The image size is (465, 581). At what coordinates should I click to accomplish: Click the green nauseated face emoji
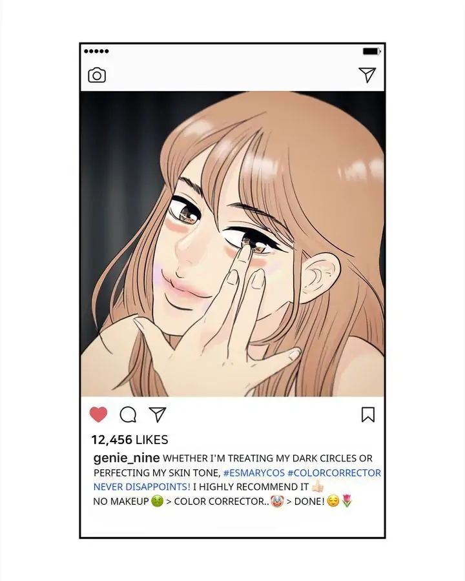coord(157,502)
